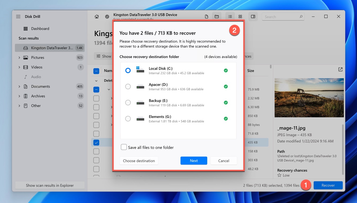Click the Show filter button
The height and width of the screenshot is (203, 357).
point(104,56)
